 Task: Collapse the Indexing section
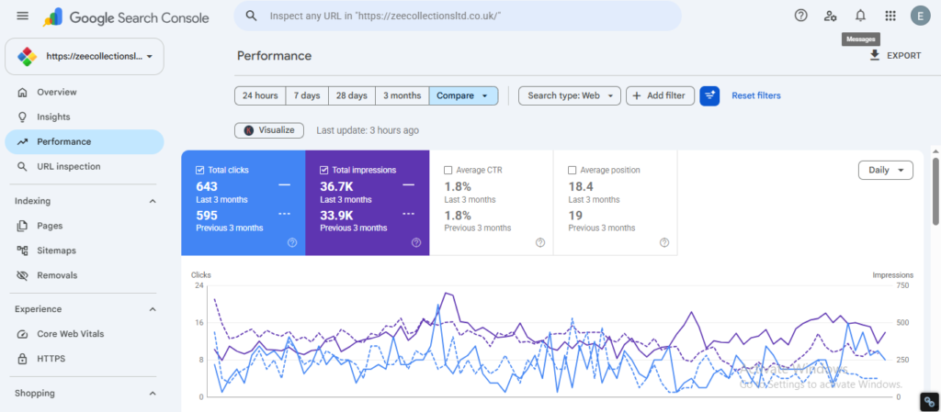(x=153, y=201)
